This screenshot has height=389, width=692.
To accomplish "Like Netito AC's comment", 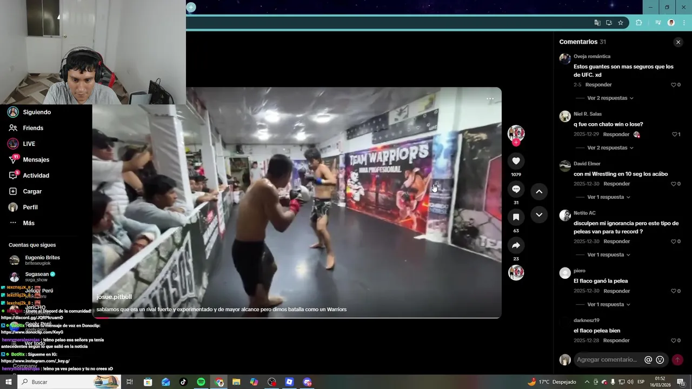I will (x=674, y=242).
